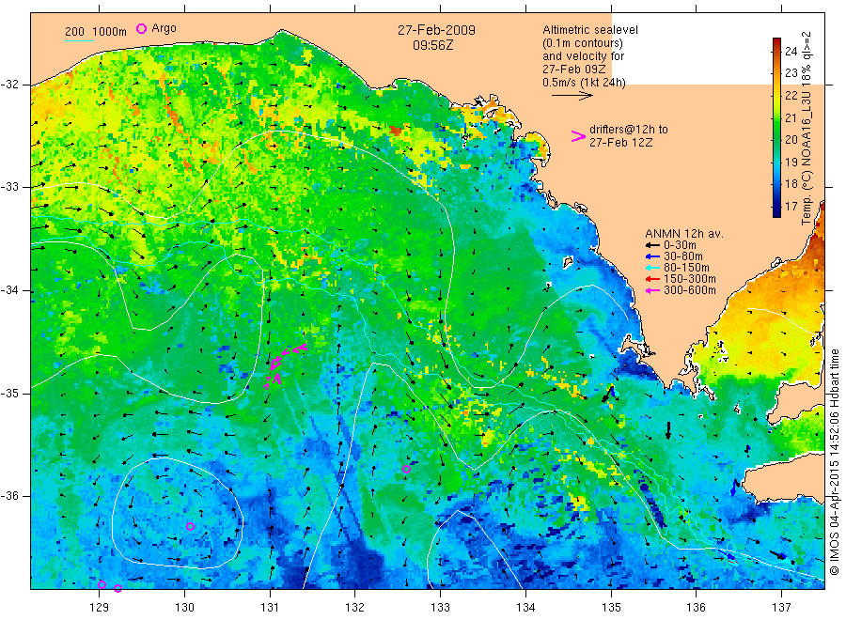
Task: Click the 'drifters@12h to' label
Action: coord(629,130)
